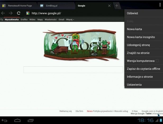Enable Wersja komputerowa checkbox
Viewport: 163px width, 124px height.
pyautogui.click(x=157, y=61)
